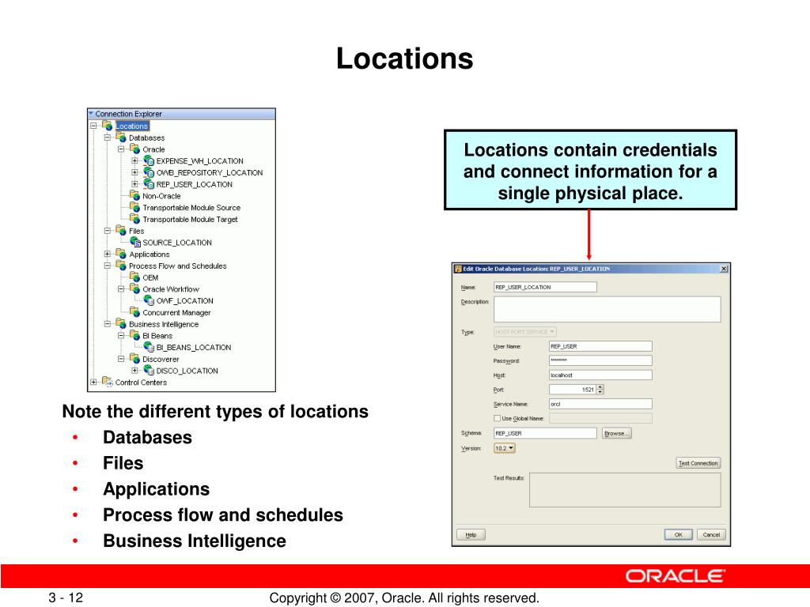Click the OK button in the dialog

[x=678, y=535]
